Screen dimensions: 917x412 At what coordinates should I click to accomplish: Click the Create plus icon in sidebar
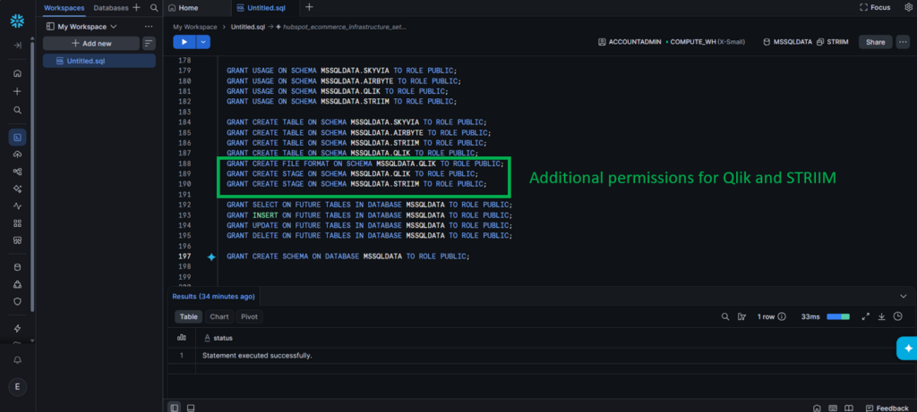[18, 92]
